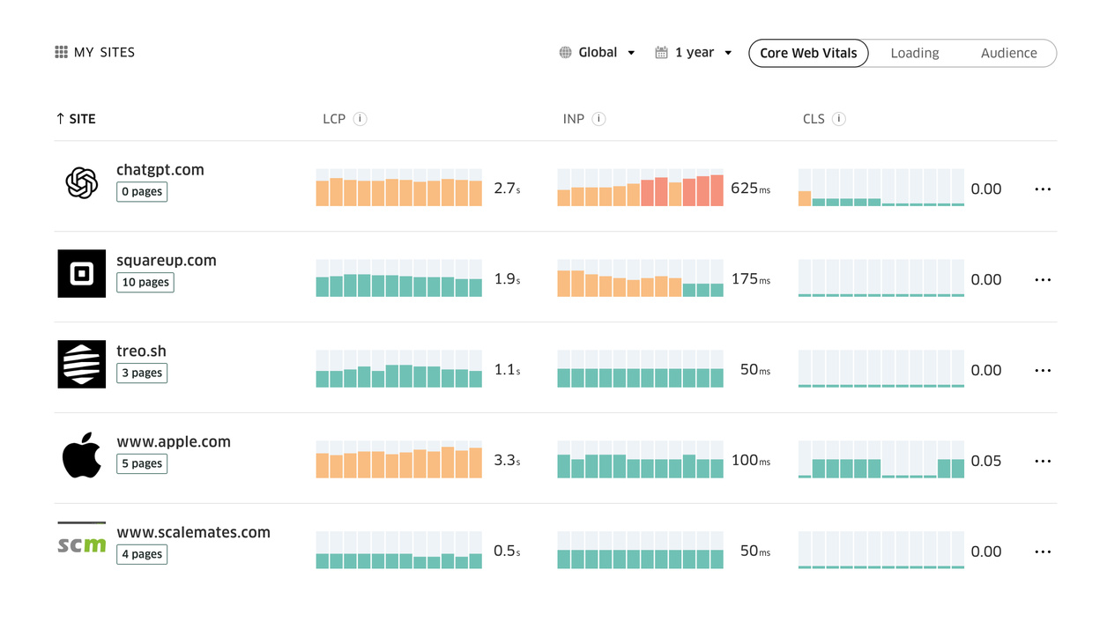Open the 10 pages badge for squareup.com
This screenshot has width=1107, height=629.
click(145, 283)
